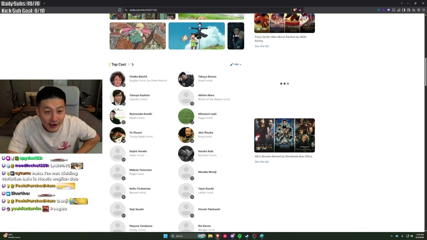
Task: Expand Daijirô Harada's truncated role ellipsis
Action: coord(146,155)
